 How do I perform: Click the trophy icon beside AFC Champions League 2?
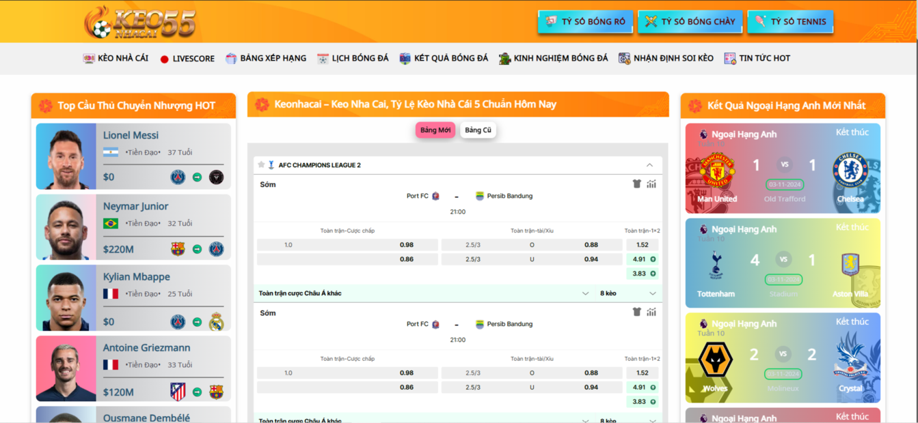point(271,165)
